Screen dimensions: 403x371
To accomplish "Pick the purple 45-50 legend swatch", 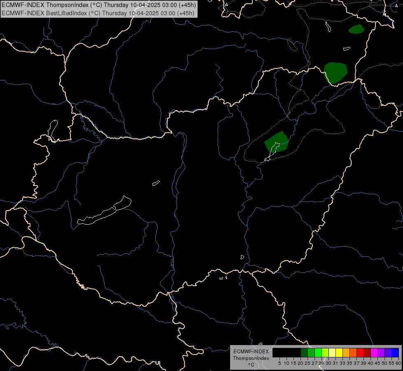I will pos(381,353).
